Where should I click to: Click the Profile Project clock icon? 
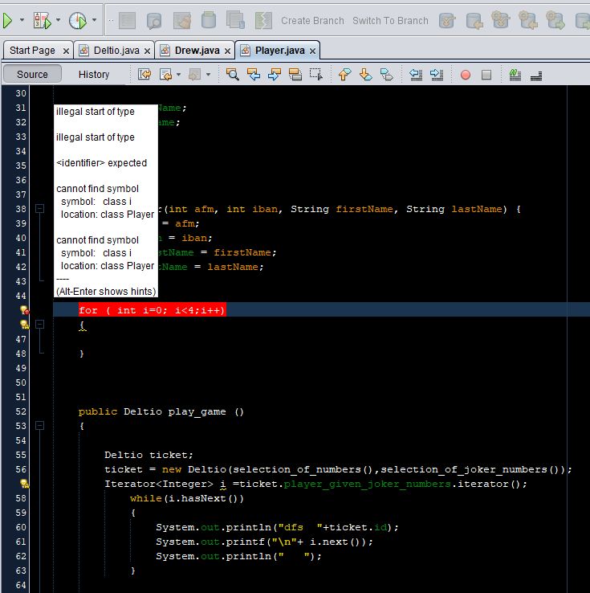click(77, 20)
